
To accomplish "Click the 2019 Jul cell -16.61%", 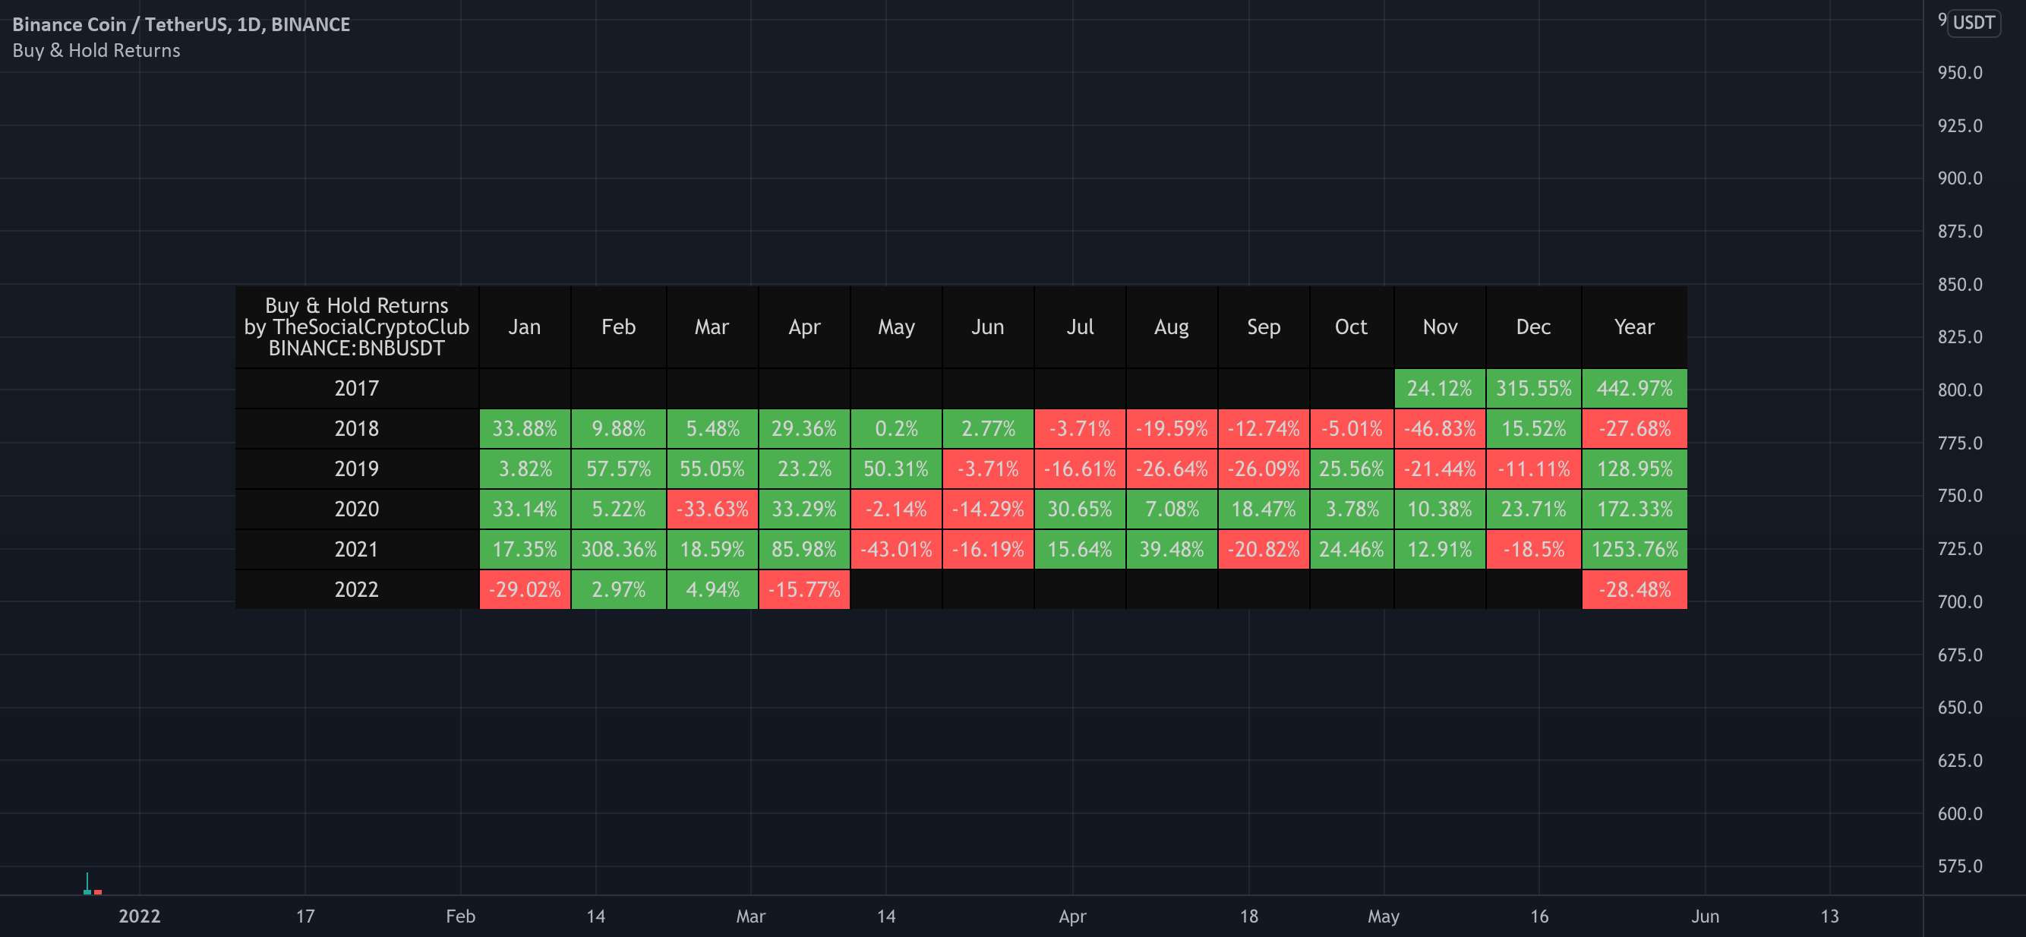I will coord(1079,469).
